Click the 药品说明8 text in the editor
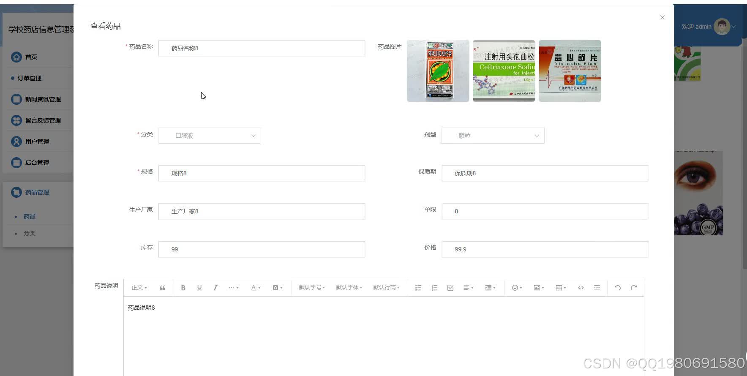This screenshot has width=747, height=376. [x=142, y=308]
